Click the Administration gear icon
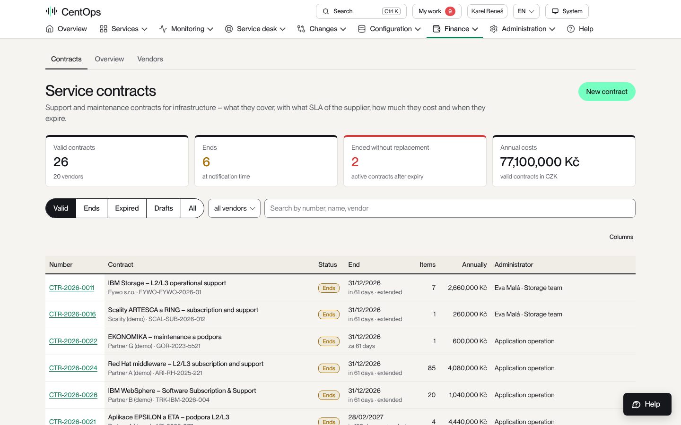 [494, 29]
